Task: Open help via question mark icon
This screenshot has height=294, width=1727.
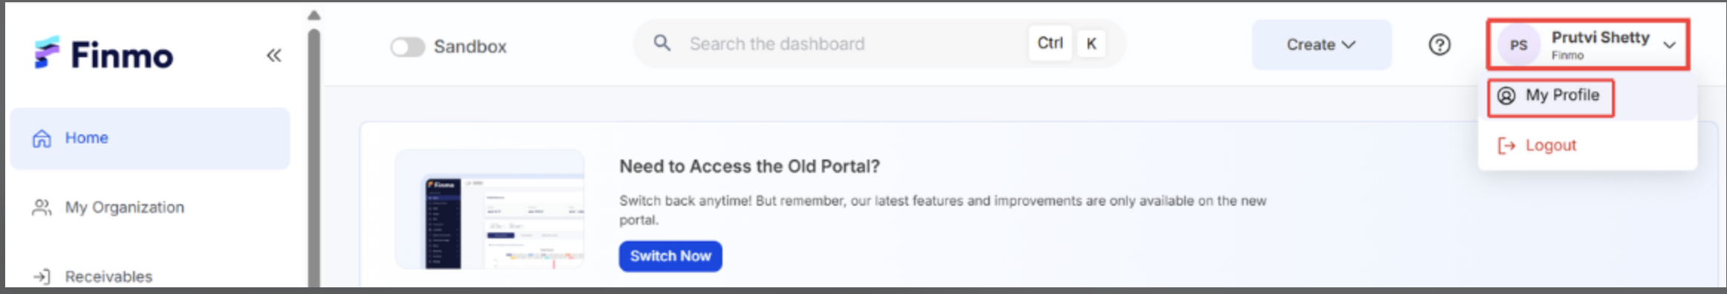Action: coord(1440,45)
